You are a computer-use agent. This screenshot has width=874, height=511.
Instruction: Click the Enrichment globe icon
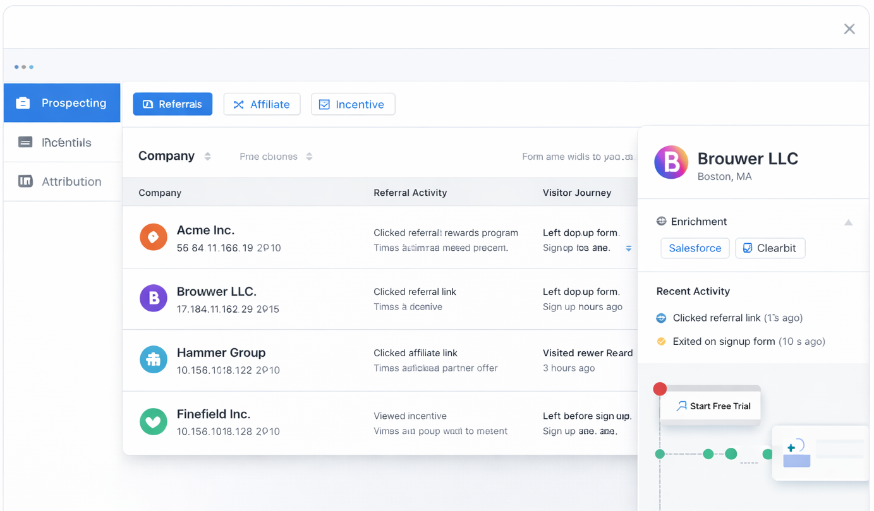tap(661, 221)
